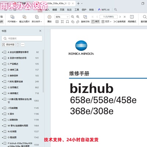Open the 保护 ribbon tab
This screenshot has width=147, height=147.
[x=84, y=10]
